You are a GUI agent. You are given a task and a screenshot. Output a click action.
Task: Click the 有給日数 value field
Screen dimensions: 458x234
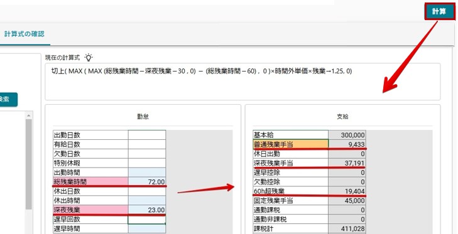147,144
